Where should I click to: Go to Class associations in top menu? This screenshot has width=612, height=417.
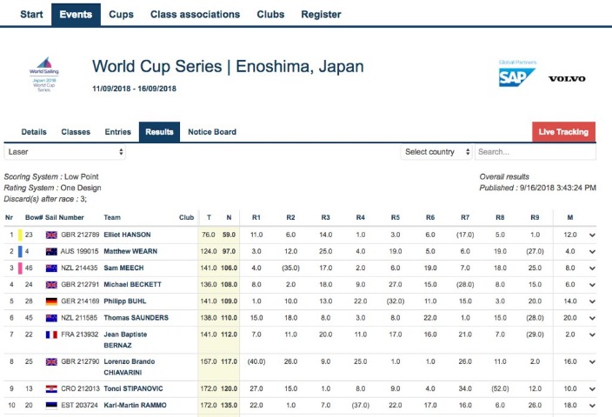[x=195, y=15]
